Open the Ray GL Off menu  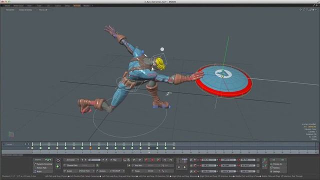point(43,10)
